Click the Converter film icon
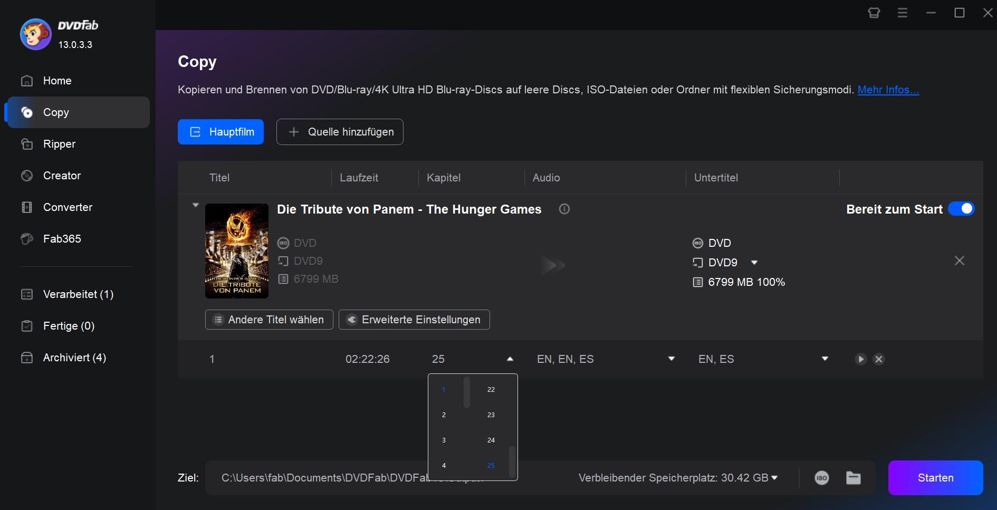997x510 pixels. tap(27, 207)
